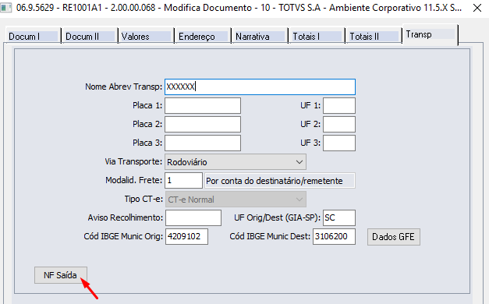Open the Narrativa tab
The image size is (489, 304).
pos(260,36)
